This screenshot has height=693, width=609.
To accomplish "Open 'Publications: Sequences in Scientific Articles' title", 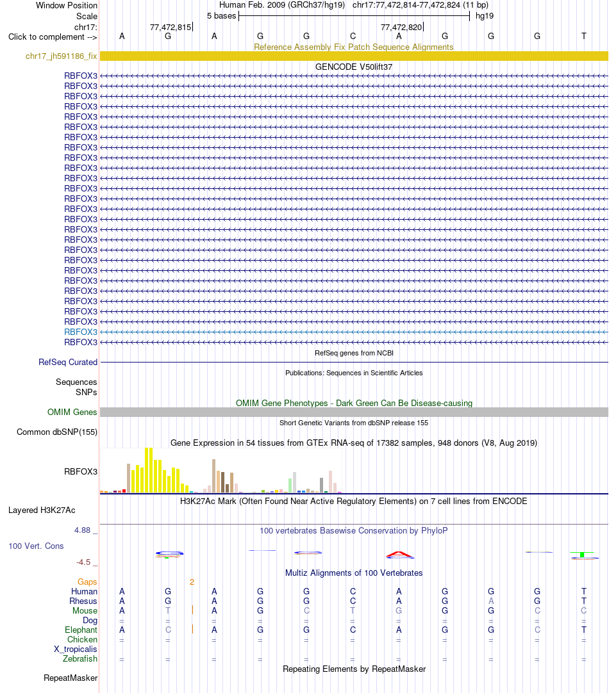I will pyautogui.click(x=354, y=373).
